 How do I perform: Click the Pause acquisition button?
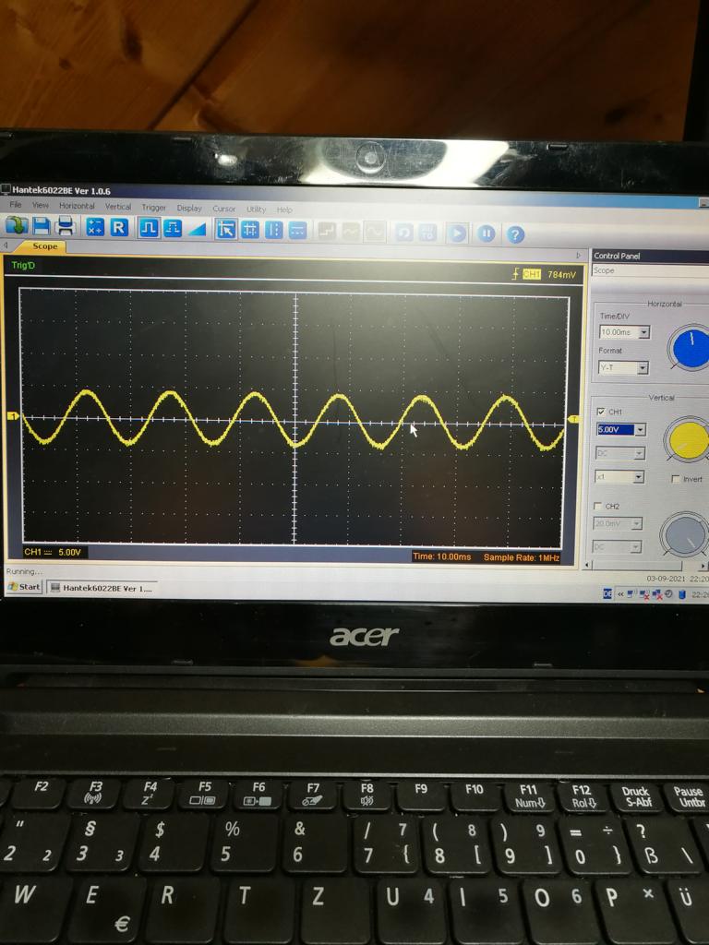click(x=487, y=233)
